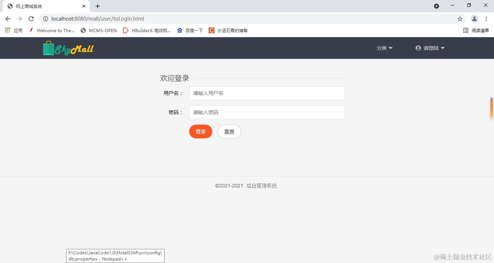Click the browser profile avatar icon

coord(474,18)
